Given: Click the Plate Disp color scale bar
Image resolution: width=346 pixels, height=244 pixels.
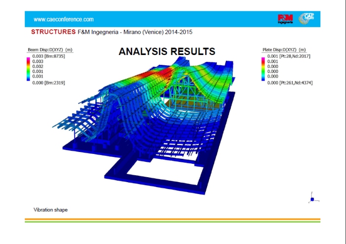Looking at the screenshot, I should click(x=263, y=69).
